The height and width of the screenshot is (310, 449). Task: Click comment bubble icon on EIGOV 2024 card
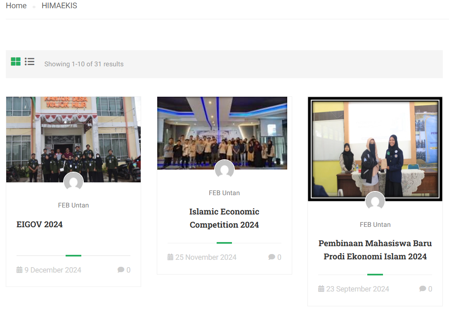(x=121, y=270)
